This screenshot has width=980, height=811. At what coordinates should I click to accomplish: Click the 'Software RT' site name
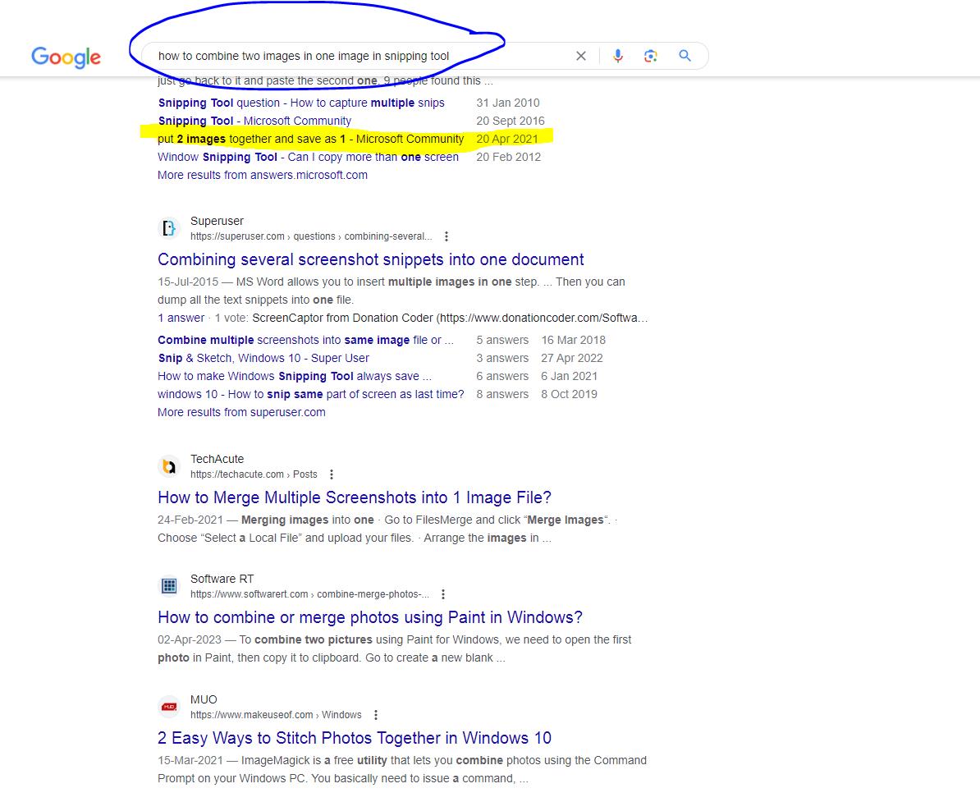point(222,579)
